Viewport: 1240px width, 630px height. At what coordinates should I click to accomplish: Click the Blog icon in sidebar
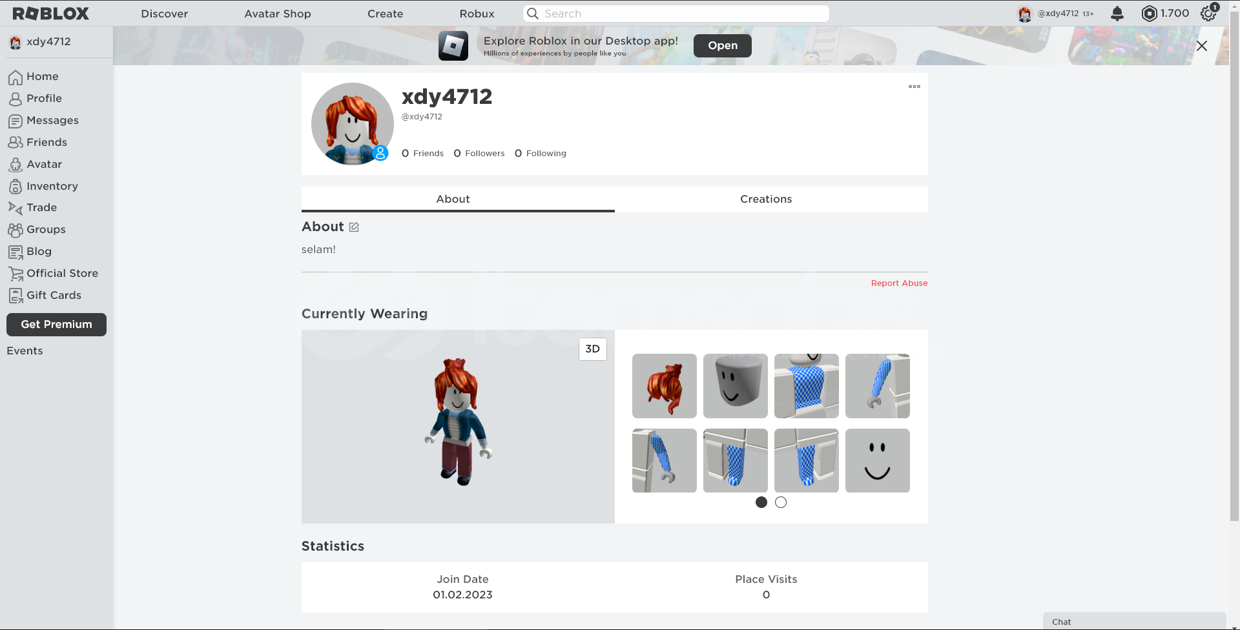pyautogui.click(x=15, y=252)
